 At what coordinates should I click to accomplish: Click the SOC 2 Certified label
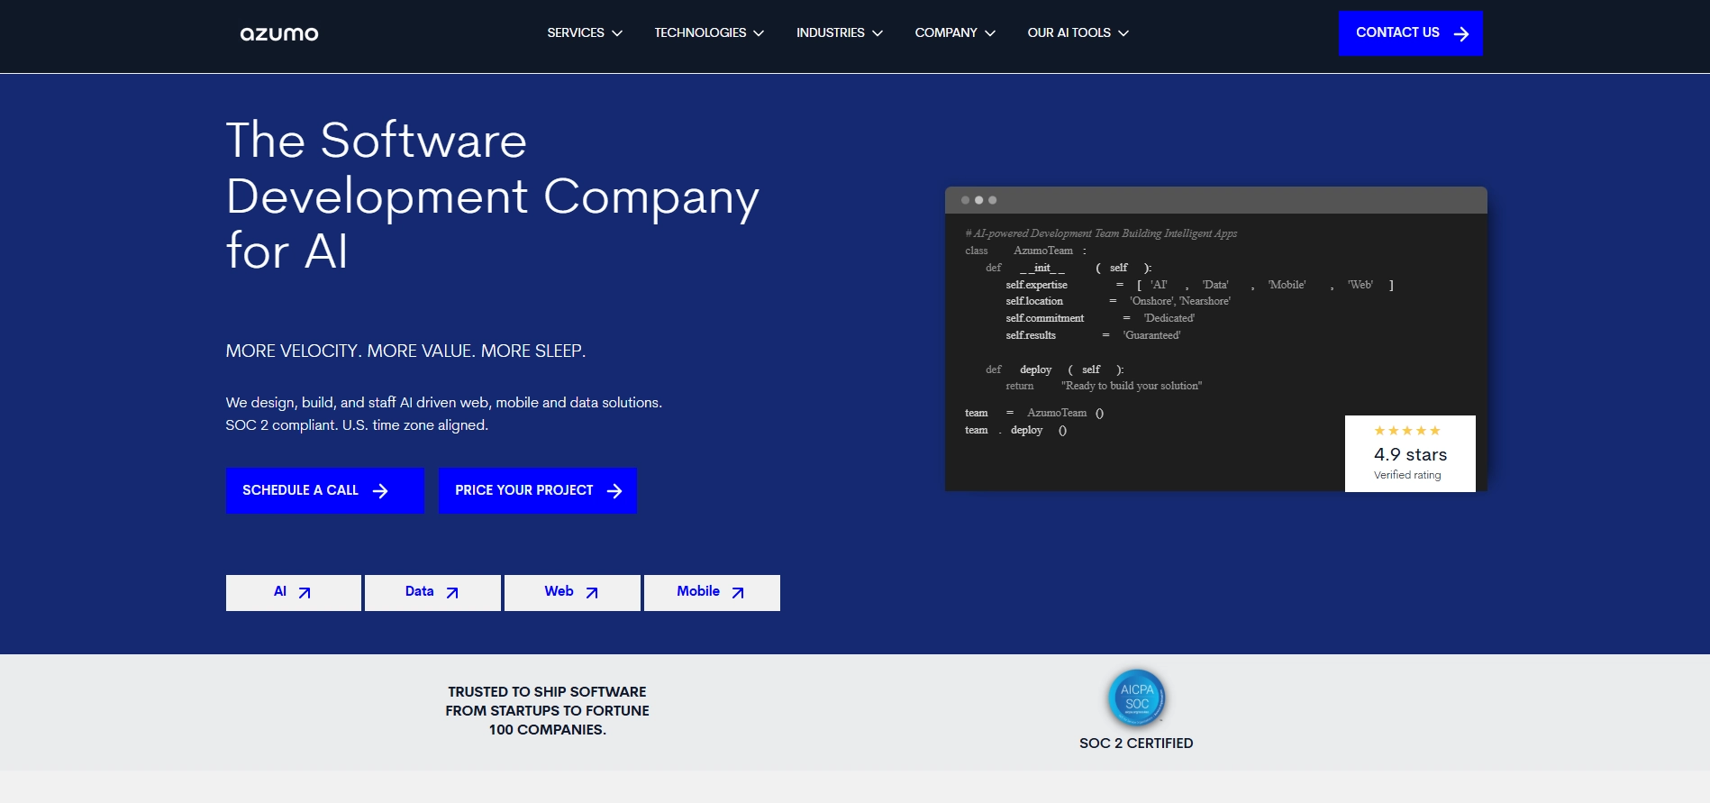(x=1135, y=744)
